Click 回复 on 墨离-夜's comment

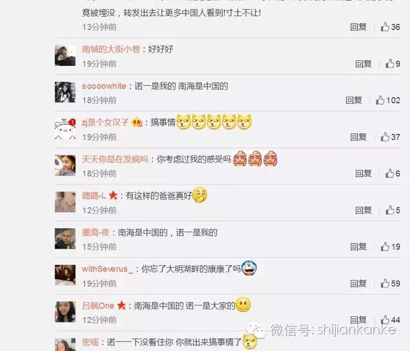point(358,247)
